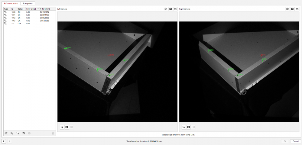Screen dimensions: 302x145
Task: Click the 'Out...' status cell
Action: click(20, 24)
